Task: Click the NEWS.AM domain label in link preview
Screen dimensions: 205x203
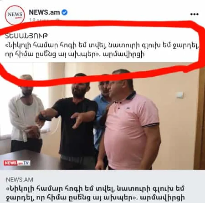Action: coord(19,180)
